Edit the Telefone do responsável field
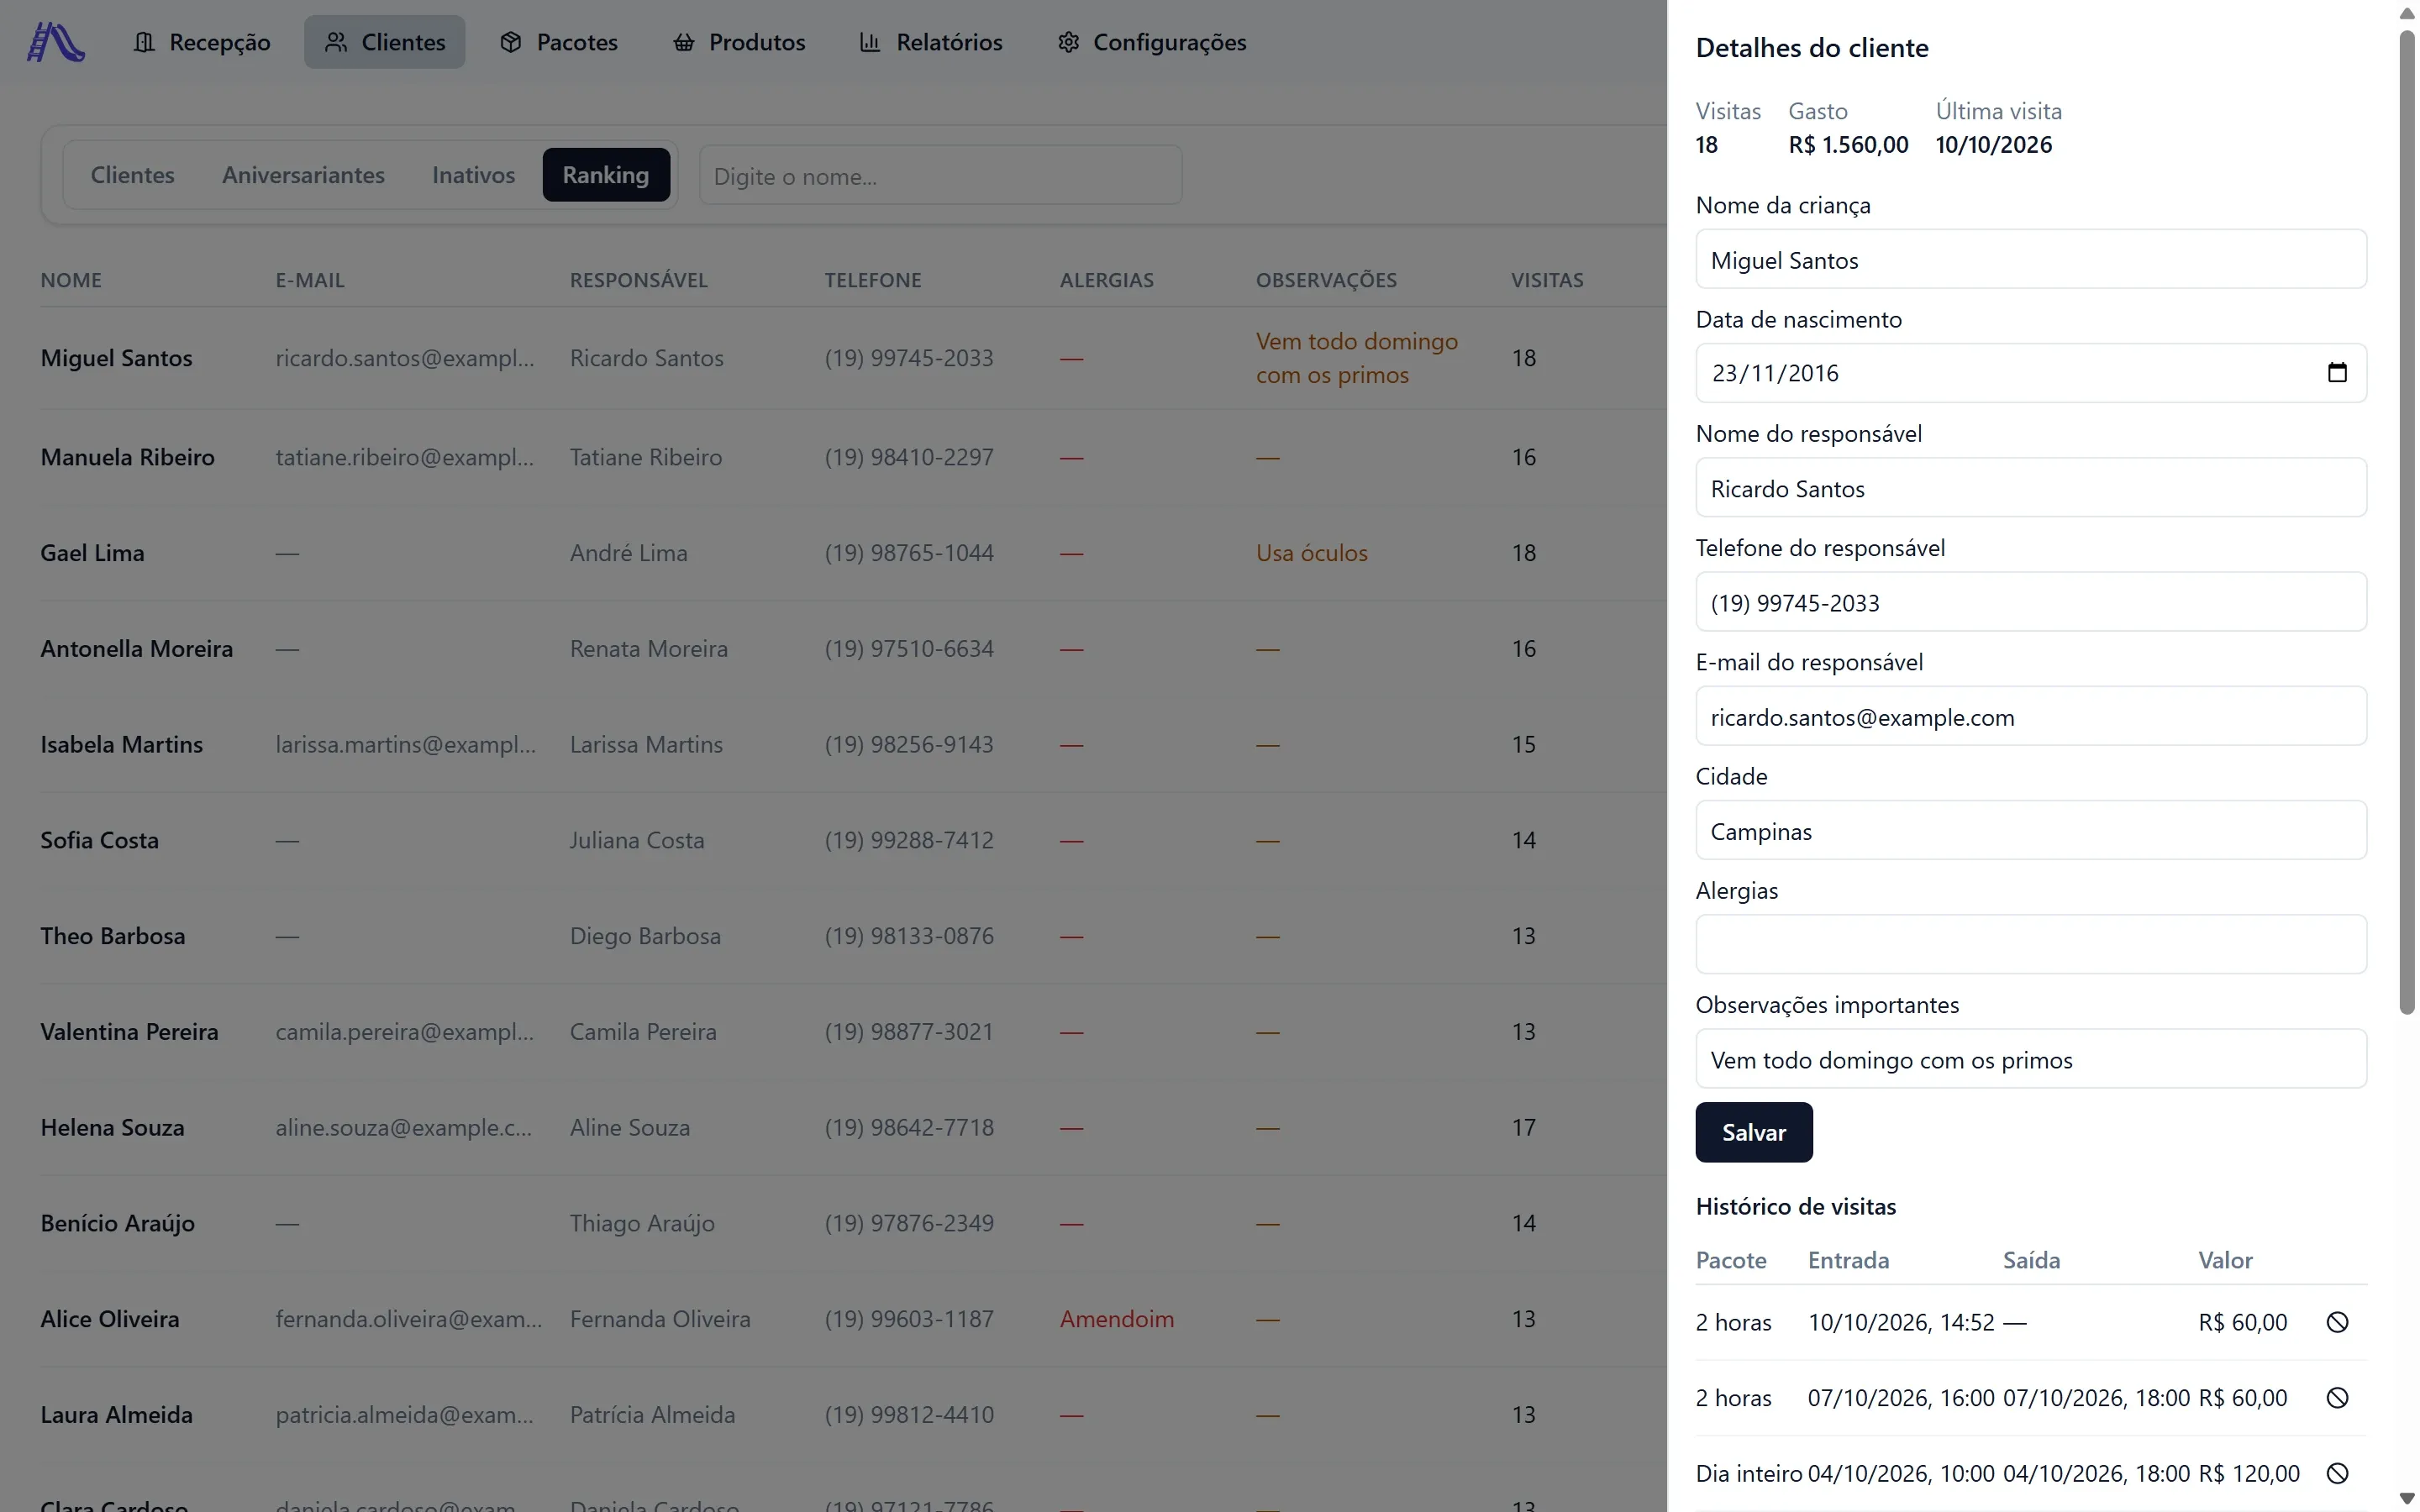Viewport: 2420px width, 1512px height. point(2031,602)
